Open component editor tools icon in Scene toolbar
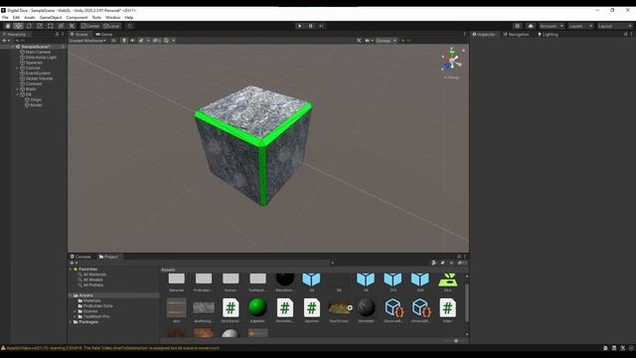The image size is (636, 358). pyautogui.click(x=359, y=41)
